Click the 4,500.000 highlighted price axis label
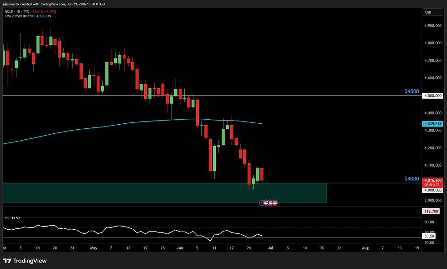Screen dimensions: 447x269 click(x=432, y=95)
